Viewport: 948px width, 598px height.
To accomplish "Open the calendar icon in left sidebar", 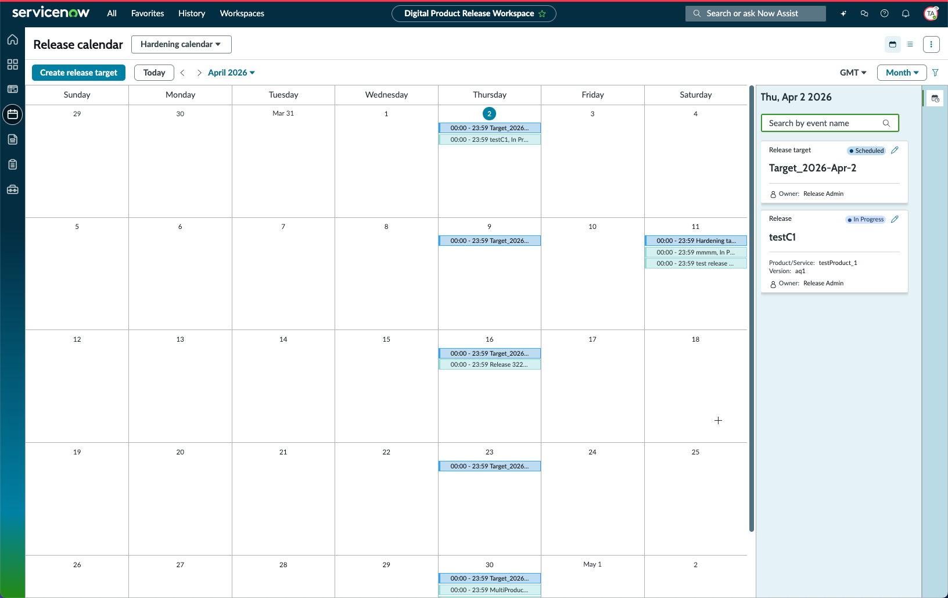I will (x=13, y=114).
